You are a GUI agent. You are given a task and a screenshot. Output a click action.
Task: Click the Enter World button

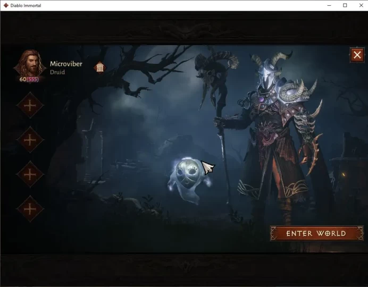316,233
